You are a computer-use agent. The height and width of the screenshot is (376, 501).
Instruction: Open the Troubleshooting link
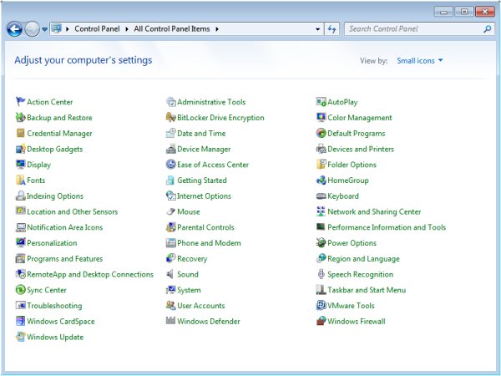(x=54, y=305)
